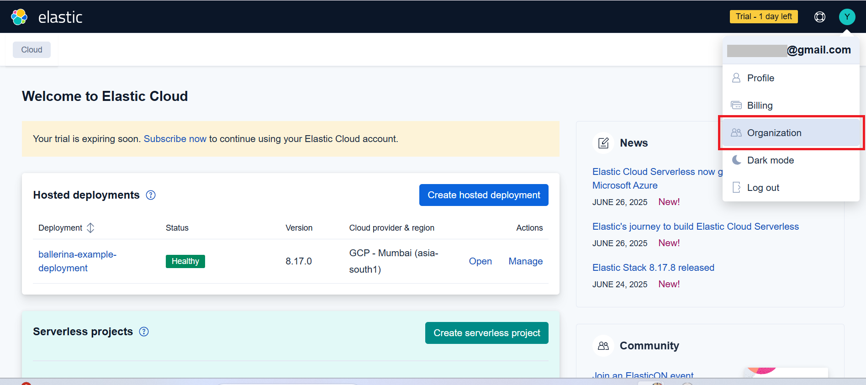
Task: Click the JUNE 24, 2025 date
Action: [x=620, y=285]
